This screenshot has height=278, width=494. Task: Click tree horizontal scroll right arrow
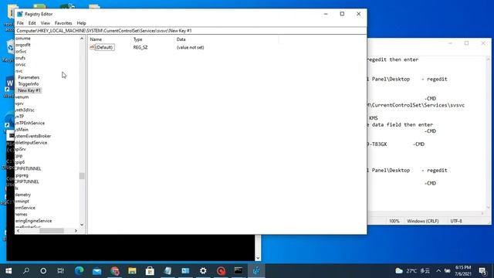point(76,231)
